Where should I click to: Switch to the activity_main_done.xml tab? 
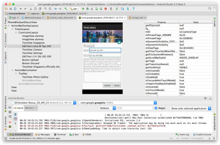click(61, 18)
